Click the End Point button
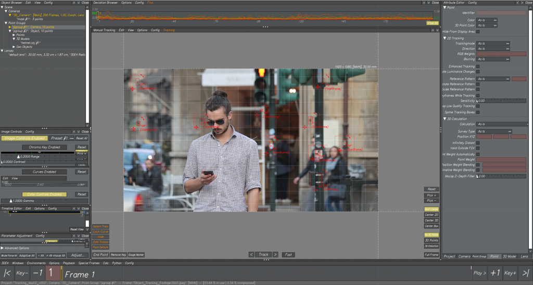Screen dimensions: 533x285 100,255
